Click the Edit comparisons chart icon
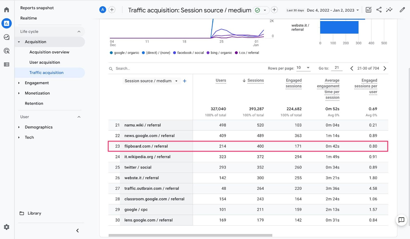The image size is (410, 239). 368,10
